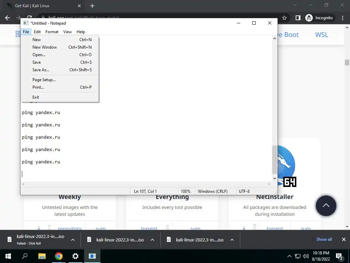Open Chrome three-dot menu
This screenshot has height=263, width=350.
[342, 18]
